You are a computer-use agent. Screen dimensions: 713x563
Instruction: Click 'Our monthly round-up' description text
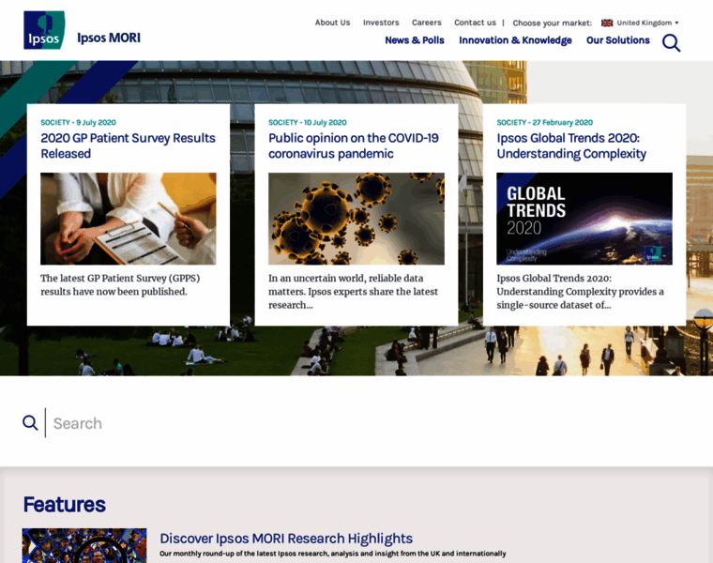click(x=332, y=554)
